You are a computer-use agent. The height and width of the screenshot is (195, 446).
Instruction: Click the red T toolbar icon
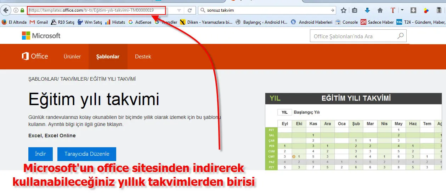point(393,11)
